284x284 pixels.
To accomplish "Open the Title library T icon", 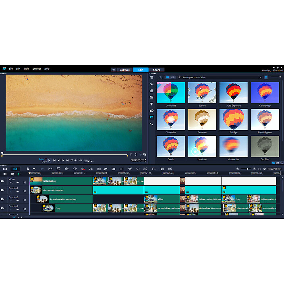I will tap(151, 104).
